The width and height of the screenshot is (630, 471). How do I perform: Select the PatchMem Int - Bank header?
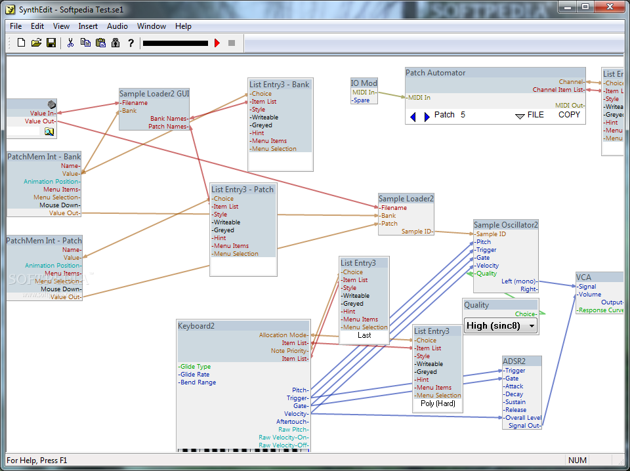pos(44,157)
